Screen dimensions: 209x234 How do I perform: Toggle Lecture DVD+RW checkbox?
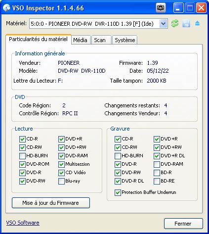pyautogui.click(x=61, y=147)
